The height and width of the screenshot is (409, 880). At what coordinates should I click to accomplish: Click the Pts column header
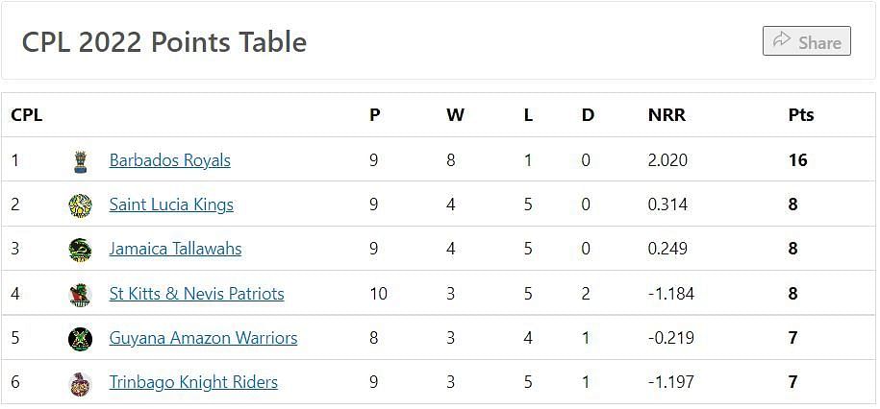[801, 115]
